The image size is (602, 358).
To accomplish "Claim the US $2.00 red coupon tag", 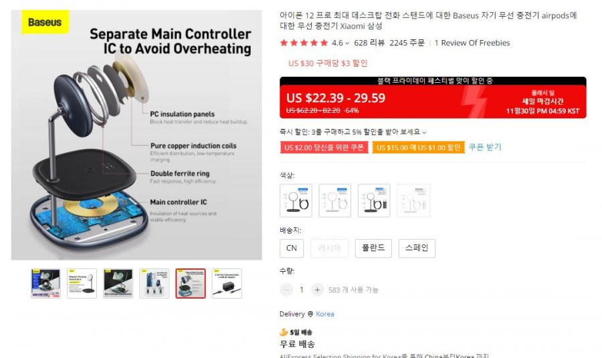I will [324, 148].
